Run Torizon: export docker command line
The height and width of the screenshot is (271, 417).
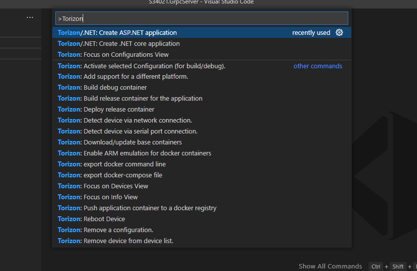click(202, 164)
